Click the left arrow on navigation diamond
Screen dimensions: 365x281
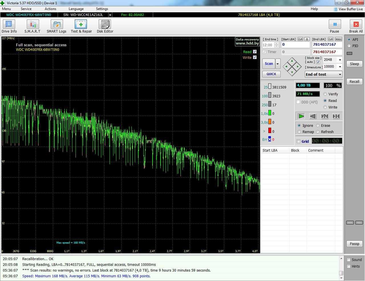(287, 67)
